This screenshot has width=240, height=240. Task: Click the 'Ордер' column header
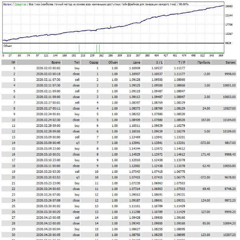pyautogui.click(x=90, y=62)
